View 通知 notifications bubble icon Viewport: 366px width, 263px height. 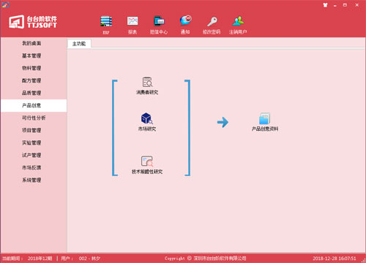coord(185,21)
